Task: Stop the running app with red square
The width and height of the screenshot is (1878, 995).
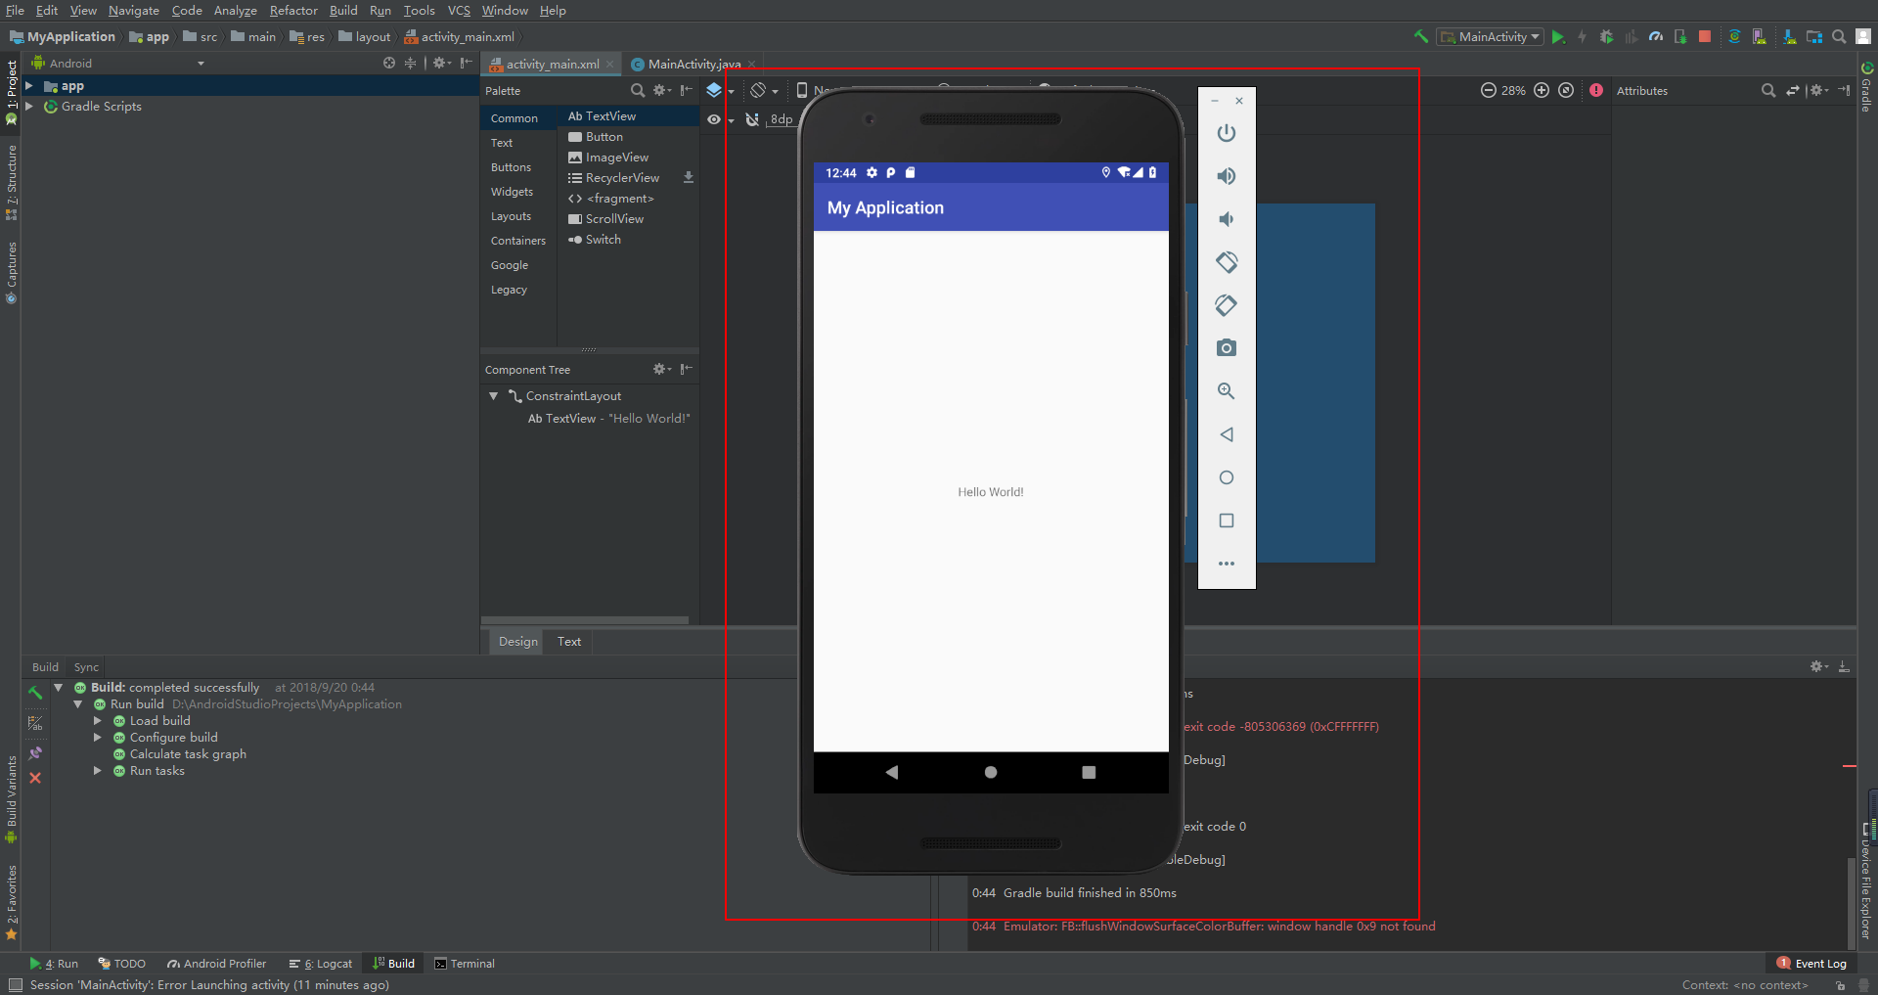Action: [x=1705, y=36]
